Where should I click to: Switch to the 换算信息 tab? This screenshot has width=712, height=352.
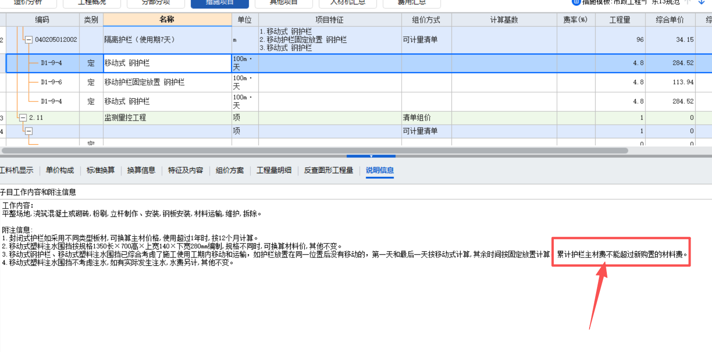point(141,170)
